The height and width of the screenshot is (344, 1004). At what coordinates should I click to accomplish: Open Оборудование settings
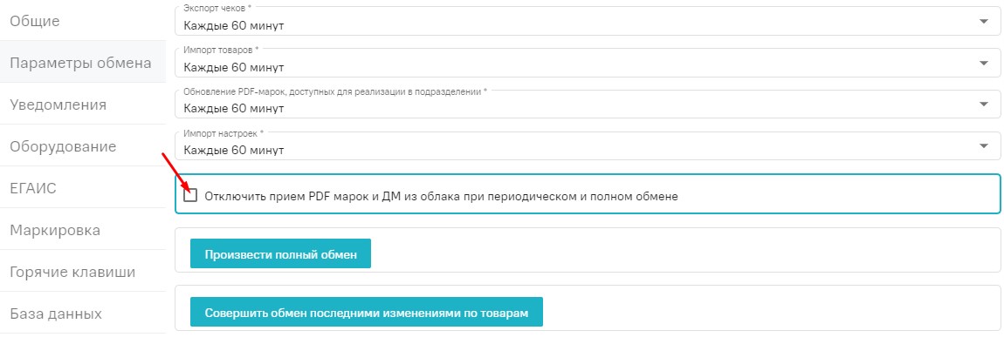click(x=83, y=146)
